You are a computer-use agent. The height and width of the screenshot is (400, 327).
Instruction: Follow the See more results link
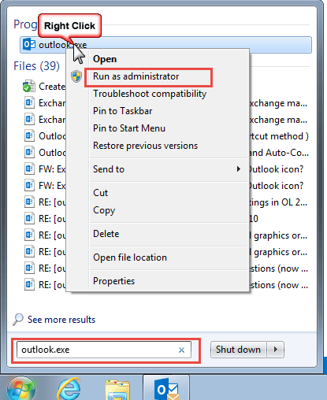[x=61, y=320]
